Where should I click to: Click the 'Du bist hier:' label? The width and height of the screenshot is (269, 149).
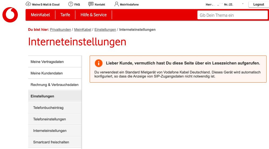[x=39, y=30]
